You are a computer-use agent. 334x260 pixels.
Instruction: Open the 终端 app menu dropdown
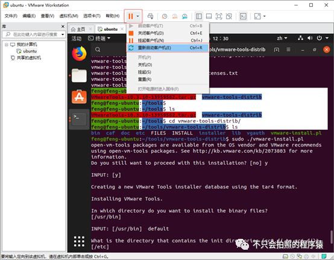pos(99,39)
